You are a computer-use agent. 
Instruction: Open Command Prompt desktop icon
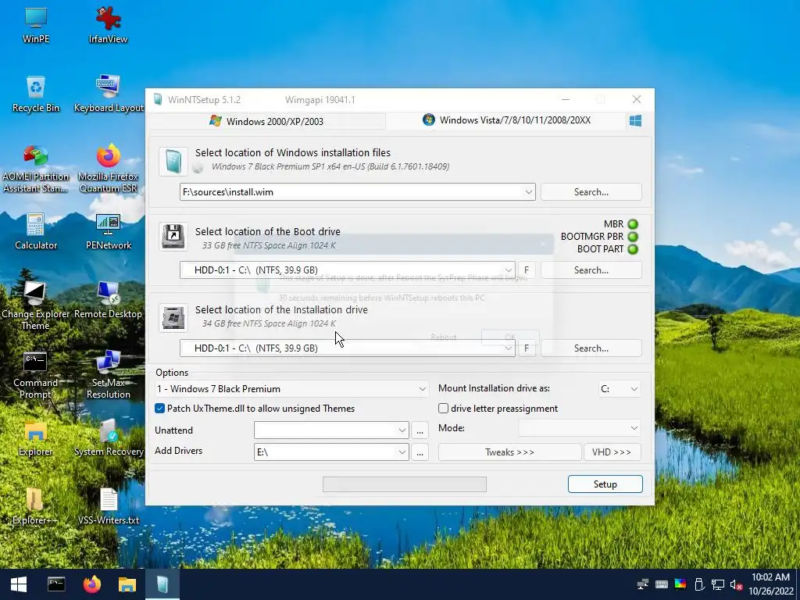point(36,374)
